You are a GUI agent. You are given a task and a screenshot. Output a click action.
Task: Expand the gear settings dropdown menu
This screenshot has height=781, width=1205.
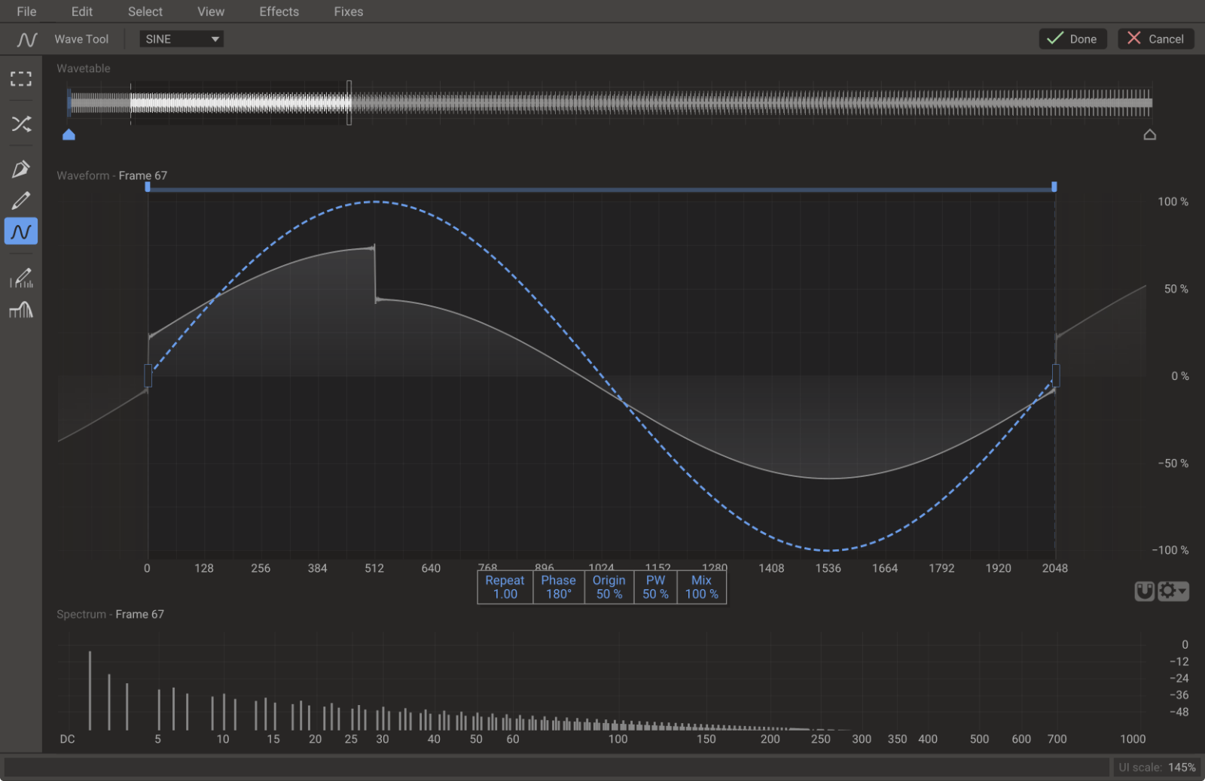tap(1173, 591)
